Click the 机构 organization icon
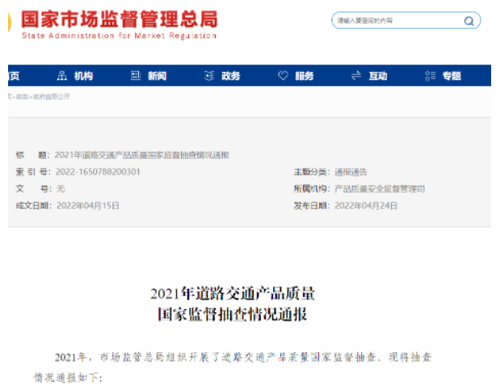 coord(61,76)
